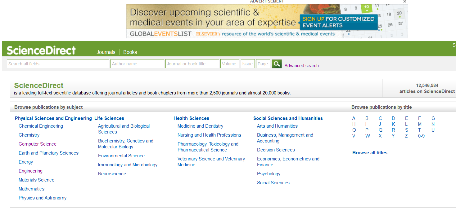This screenshot has height=210, width=456.
Task: Browse titles starting with G
Action: (433, 118)
